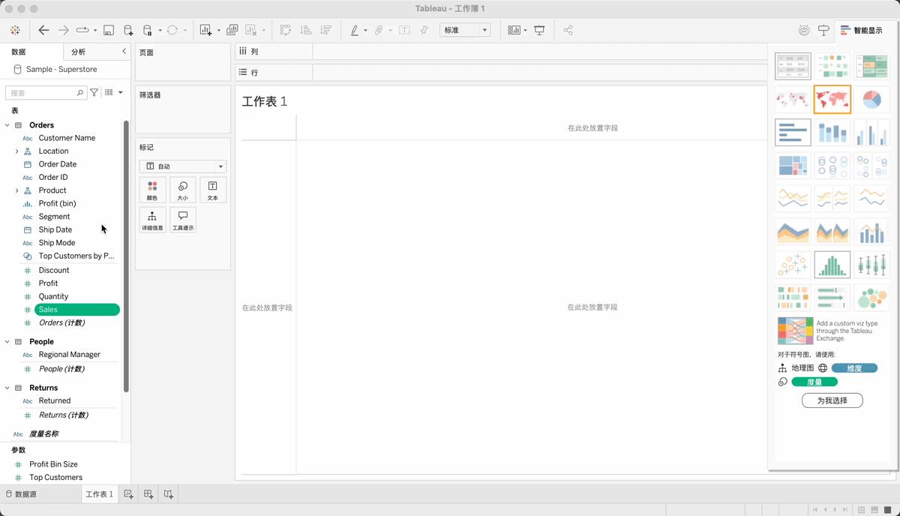
Task: Click in the 搜索 field search box
Action: pyautogui.click(x=45, y=93)
